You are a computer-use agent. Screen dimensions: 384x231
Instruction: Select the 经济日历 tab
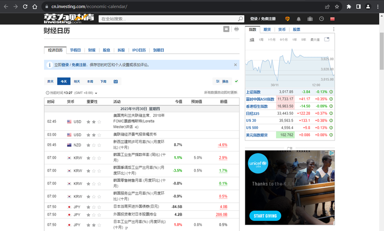pos(55,50)
